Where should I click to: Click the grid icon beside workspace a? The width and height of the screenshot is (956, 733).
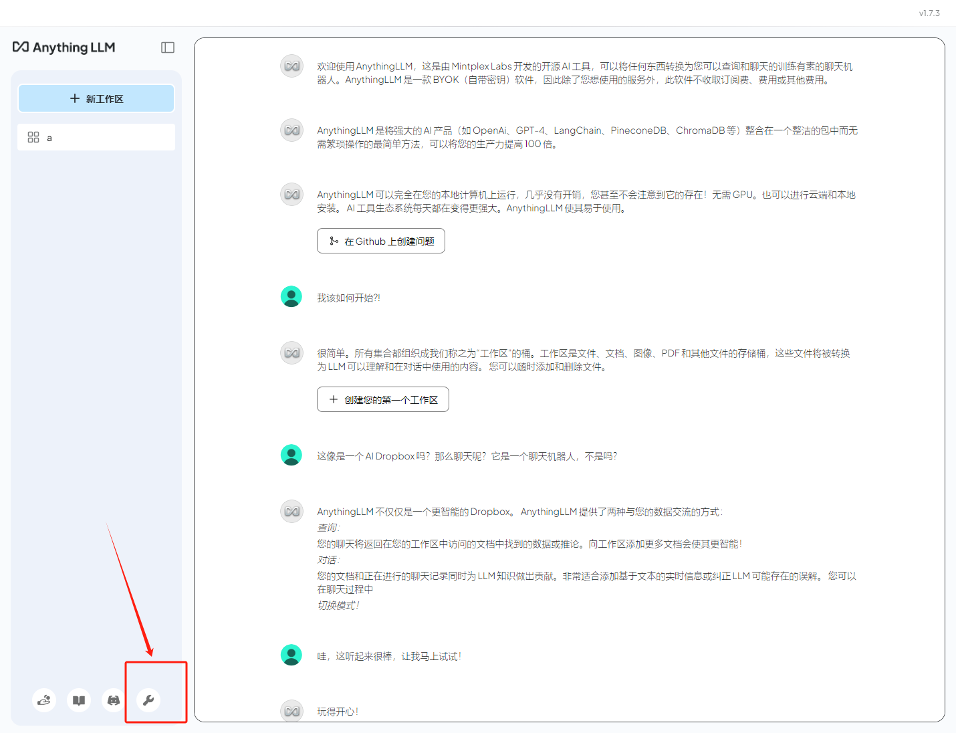[x=33, y=137]
